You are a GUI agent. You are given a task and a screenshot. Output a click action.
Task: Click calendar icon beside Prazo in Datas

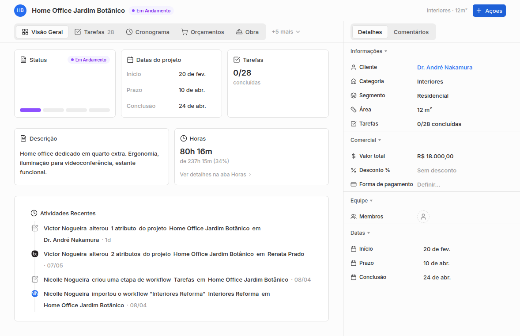click(354, 263)
